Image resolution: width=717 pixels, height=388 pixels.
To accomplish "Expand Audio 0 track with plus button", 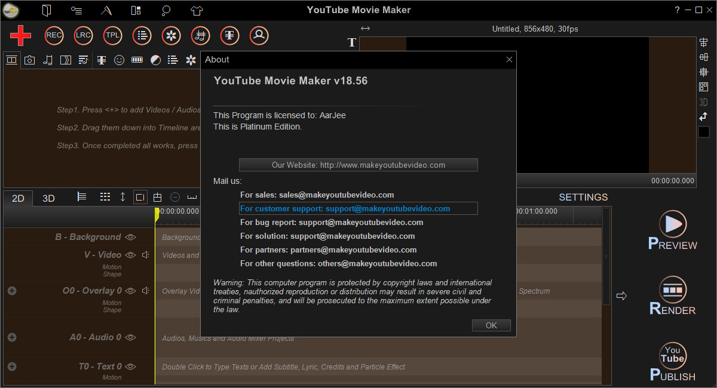I will pos(12,337).
